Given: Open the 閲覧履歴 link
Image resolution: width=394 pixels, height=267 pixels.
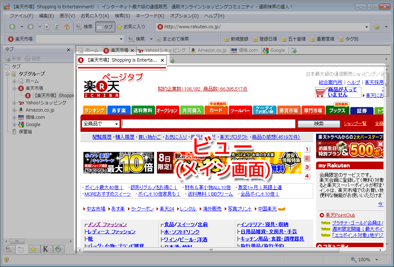Looking at the screenshot, I should coord(102,137).
